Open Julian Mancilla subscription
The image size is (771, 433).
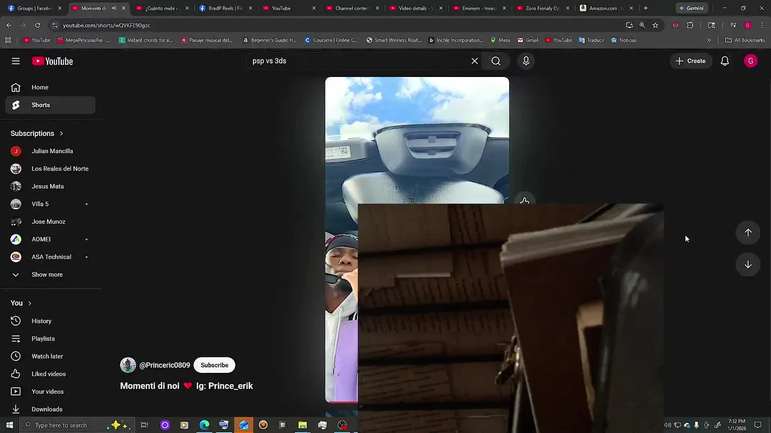(51, 151)
